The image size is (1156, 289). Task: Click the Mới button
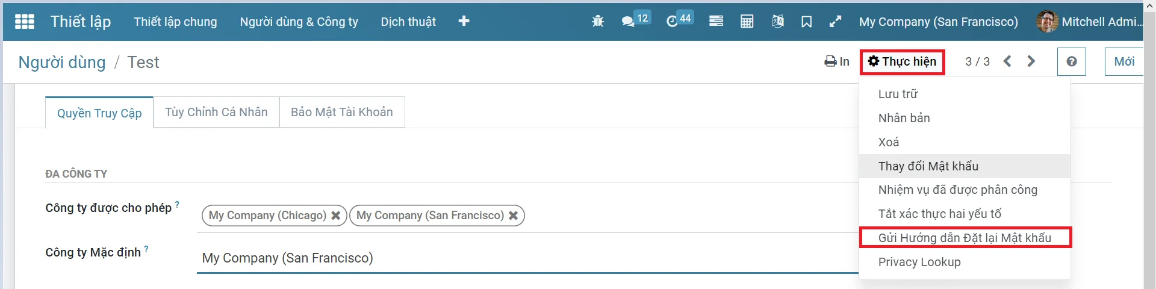click(1123, 61)
